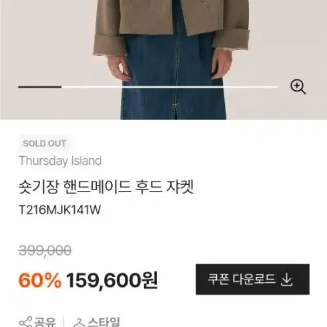
Task: Tap the share nodes icon
Action: click(25, 322)
